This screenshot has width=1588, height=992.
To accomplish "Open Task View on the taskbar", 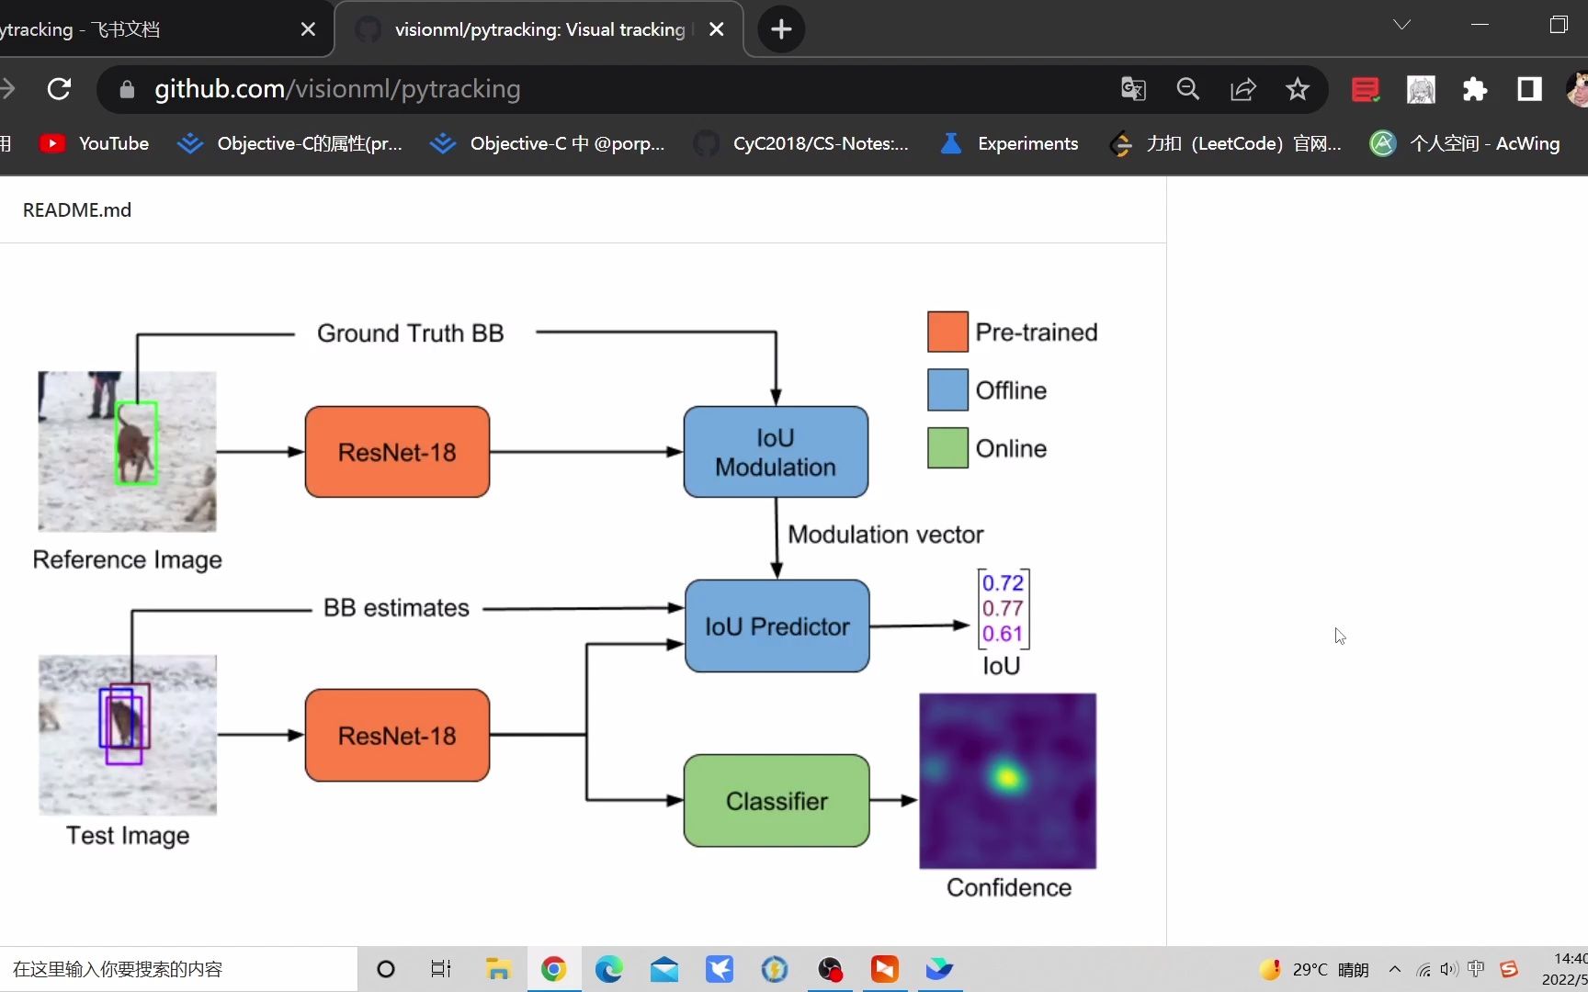I will point(441,969).
